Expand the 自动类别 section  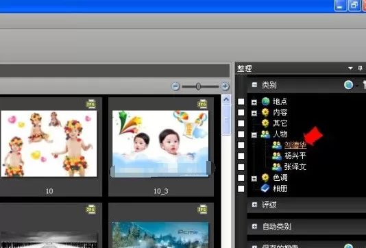tap(254, 226)
